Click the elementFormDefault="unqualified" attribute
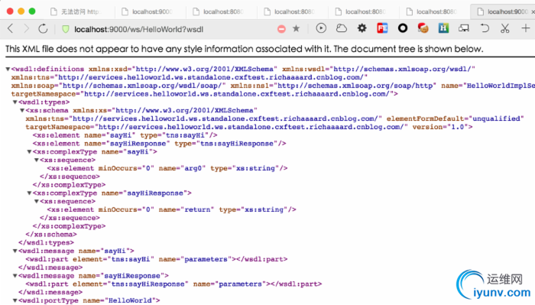Viewport: 535px width, 305px height. [456, 118]
